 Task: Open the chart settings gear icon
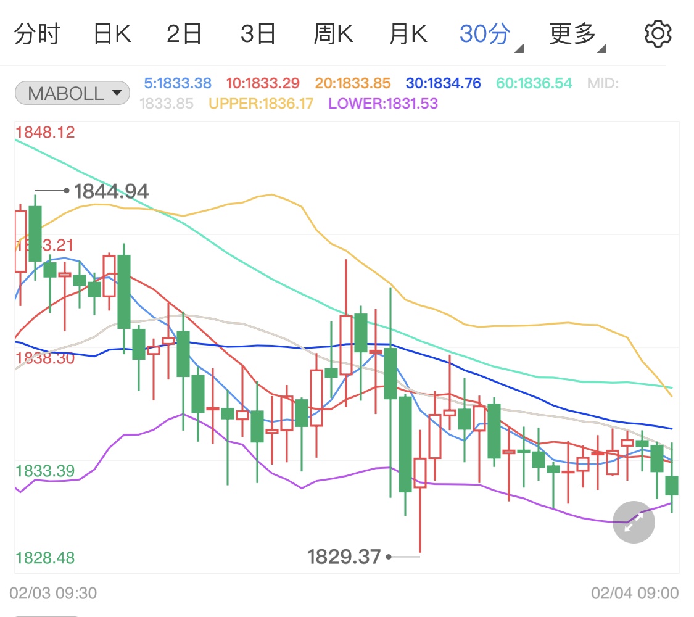658,34
